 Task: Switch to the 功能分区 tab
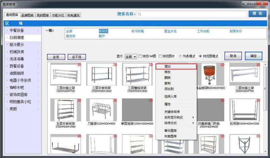tap(58, 15)
